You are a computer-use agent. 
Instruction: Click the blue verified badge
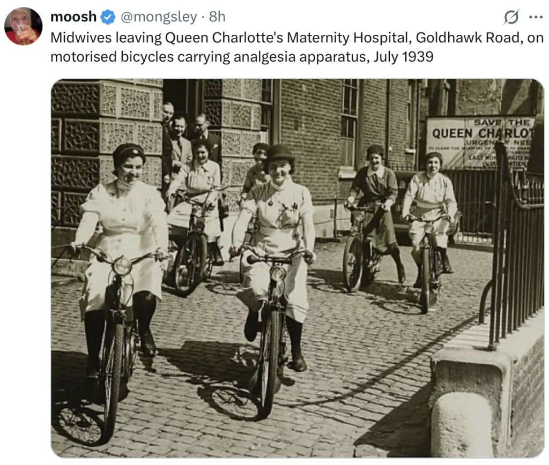[108, 17]
